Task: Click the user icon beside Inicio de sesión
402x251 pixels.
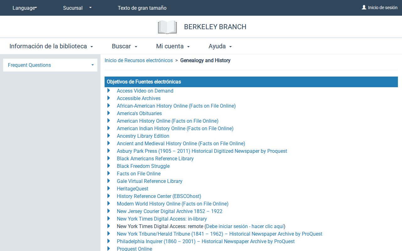Action: click(x=364, y=7)
